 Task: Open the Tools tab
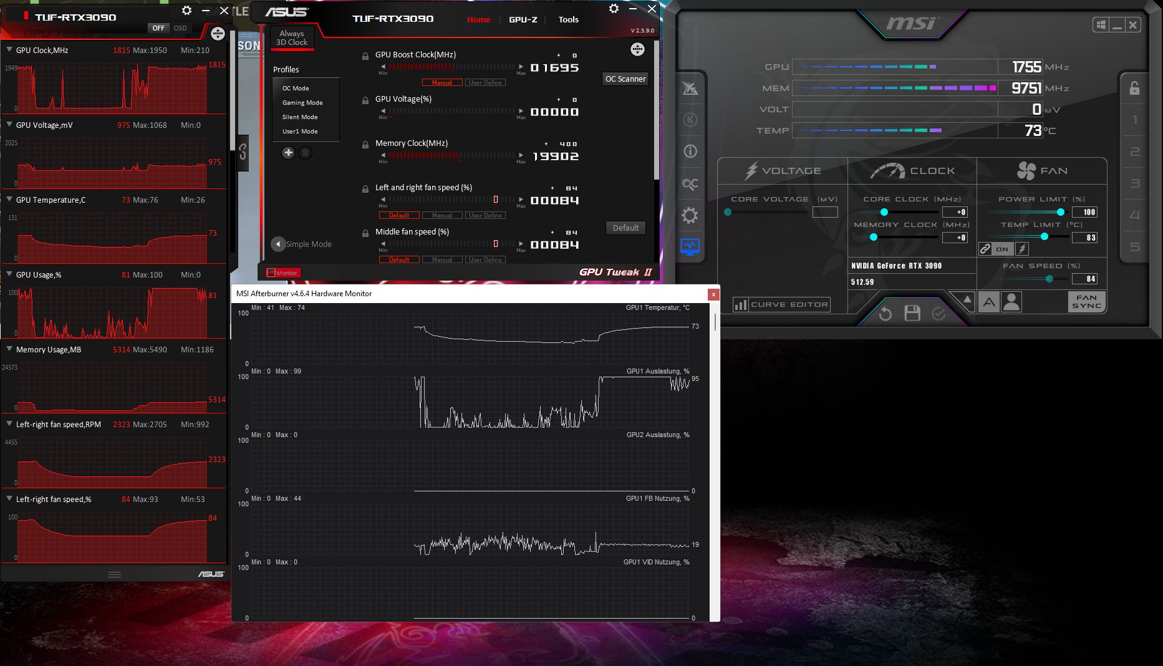click(x=568, y=19)
